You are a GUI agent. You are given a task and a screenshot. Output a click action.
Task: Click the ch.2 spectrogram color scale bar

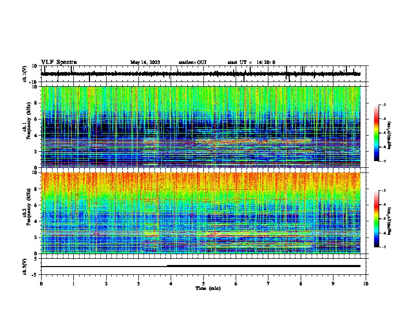(x=377, y=219)
